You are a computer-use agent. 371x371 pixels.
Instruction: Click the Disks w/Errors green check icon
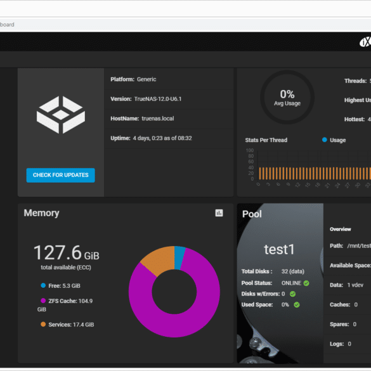tap(293, 294)
